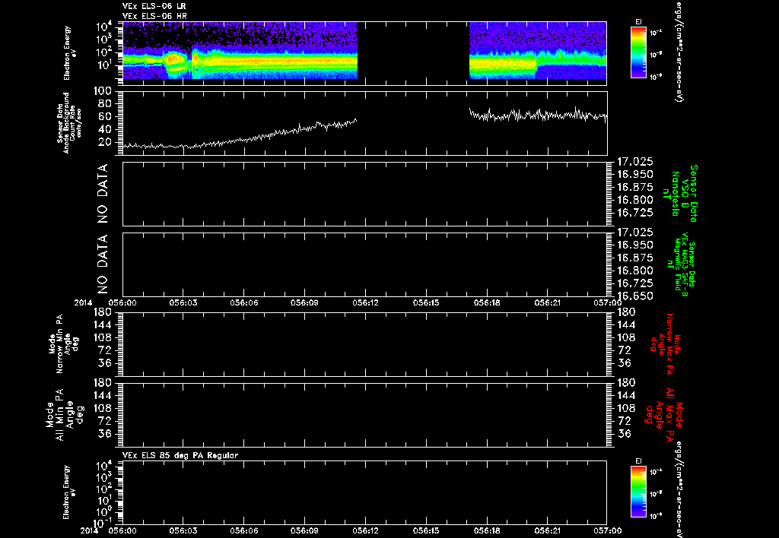Screen dimensions: 779x538
Task: Click the 100 tick on the count rate axis
Action: coord(103,91)
